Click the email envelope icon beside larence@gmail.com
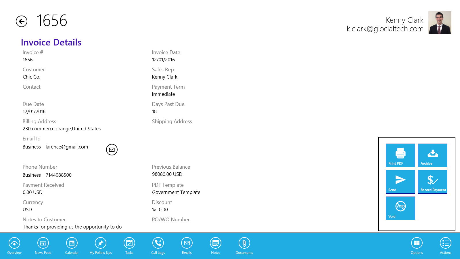Viewport: 460px width, 259px height. pos(112,150)
